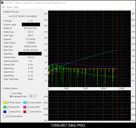This screenshot has height=128, width=136.
Task: Click the 18K RPM label on right axis
Action: [133, 50]
